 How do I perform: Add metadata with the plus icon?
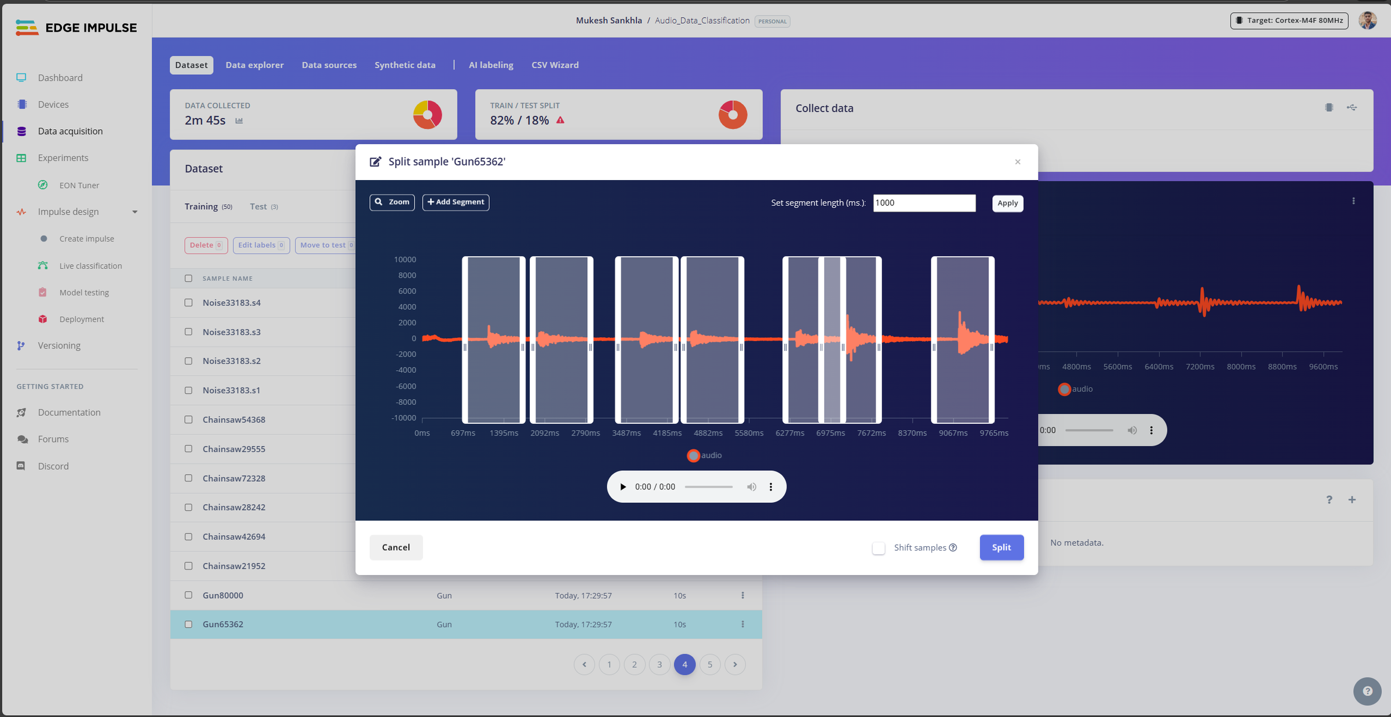pos(1352,500)
